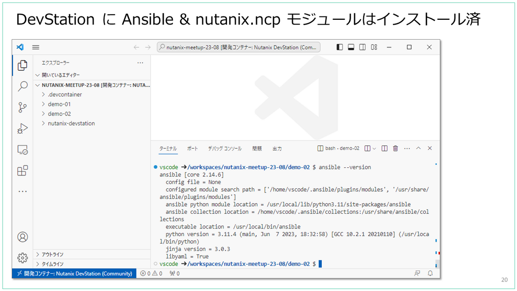Click the エクスプローラー panel title

pos(56,63)
